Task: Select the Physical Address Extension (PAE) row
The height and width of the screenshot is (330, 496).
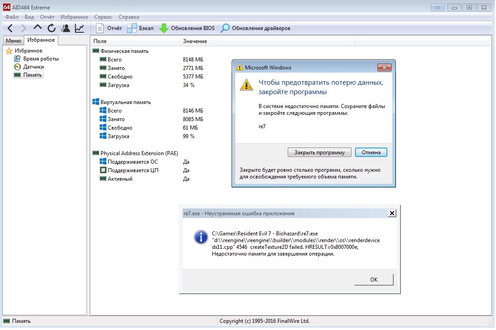Action: pyautogui.click(x=136, y=154)
